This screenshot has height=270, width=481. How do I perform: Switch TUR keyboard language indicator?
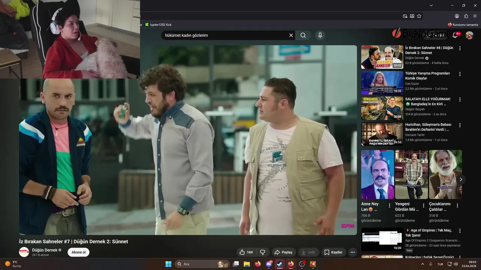(x=440, y=264)
